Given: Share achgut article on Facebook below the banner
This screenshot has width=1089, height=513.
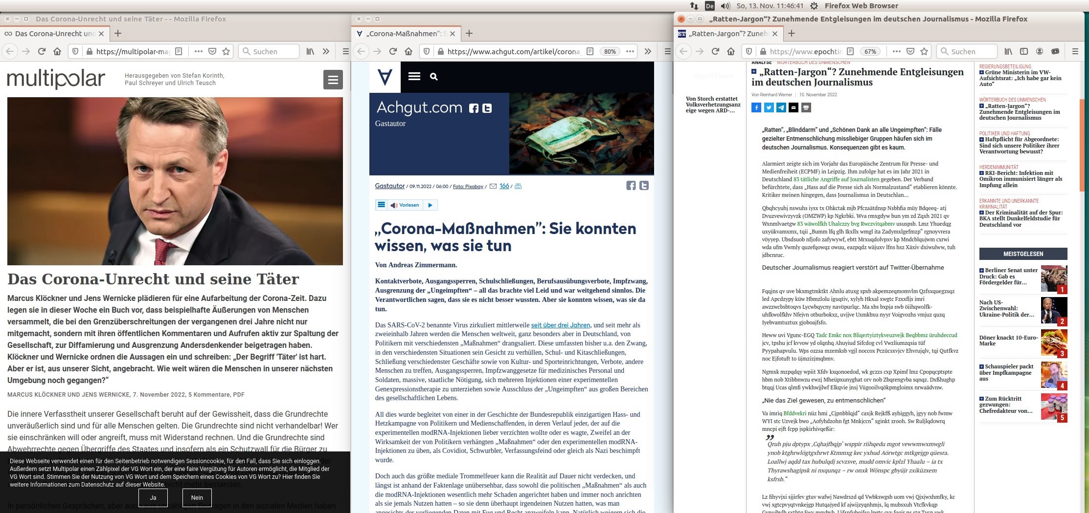Looking at the screenshot, I should pos(631,186).
